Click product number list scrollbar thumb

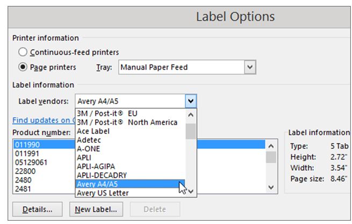[x=271, y=157]
